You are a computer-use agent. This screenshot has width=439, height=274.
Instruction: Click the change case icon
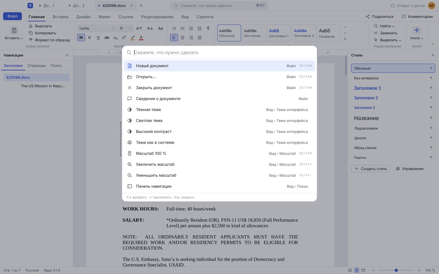point(160,28)
